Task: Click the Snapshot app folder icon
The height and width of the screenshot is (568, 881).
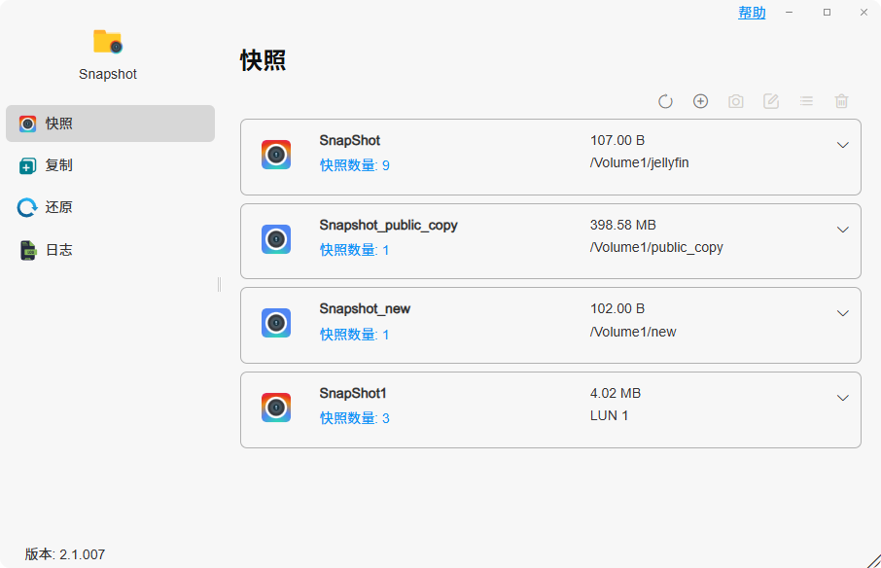Action: [107, 42]
